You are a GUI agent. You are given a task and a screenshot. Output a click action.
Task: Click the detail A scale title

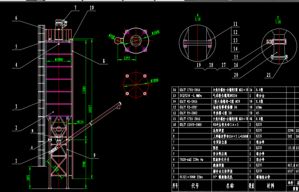198,17
